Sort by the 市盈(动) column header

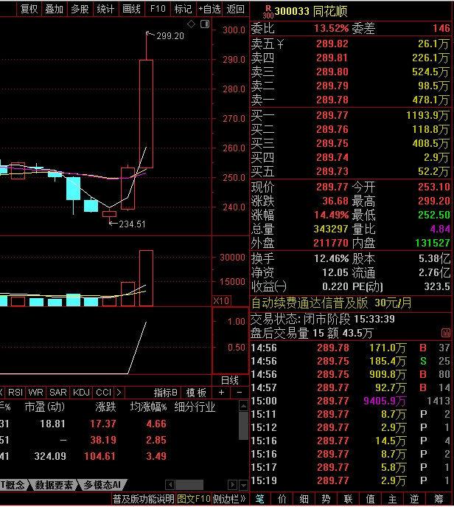44,407
